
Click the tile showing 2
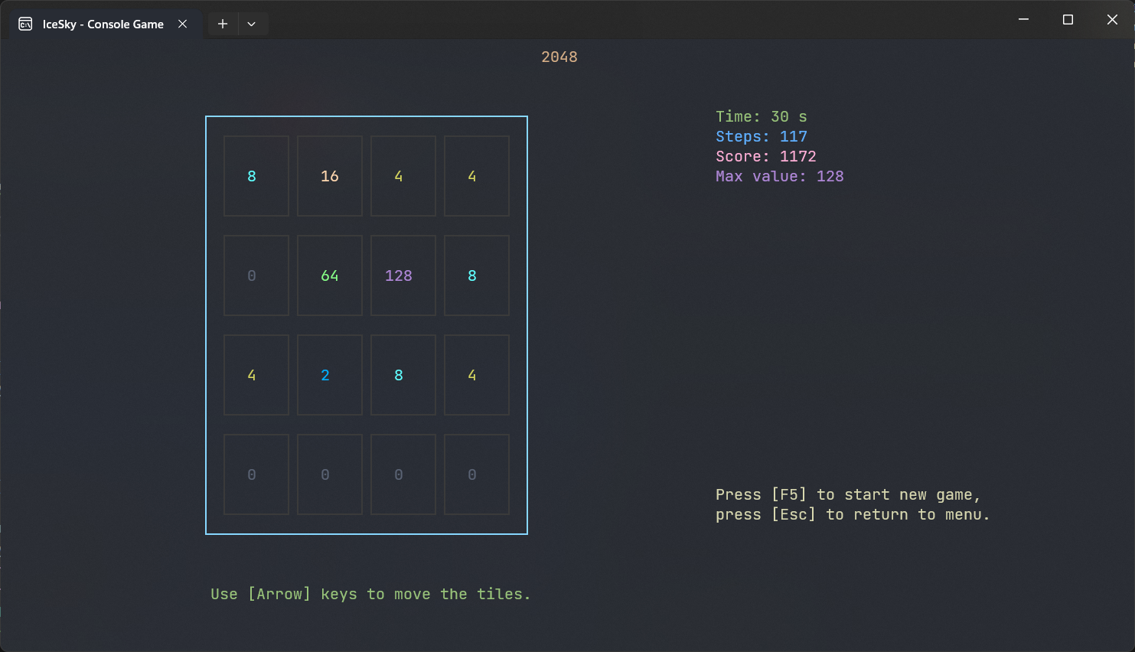click(330, 375)
